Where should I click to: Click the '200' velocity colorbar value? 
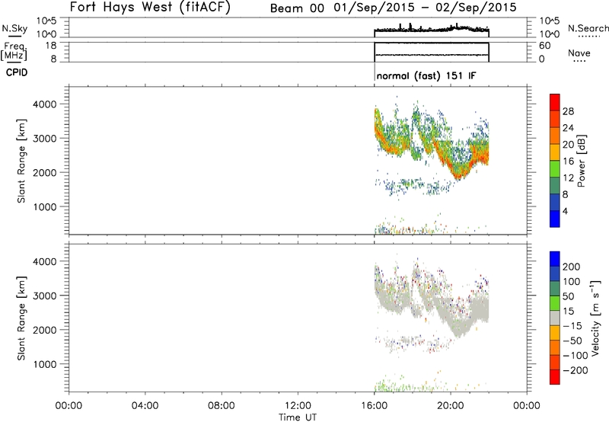pos(572,267)
